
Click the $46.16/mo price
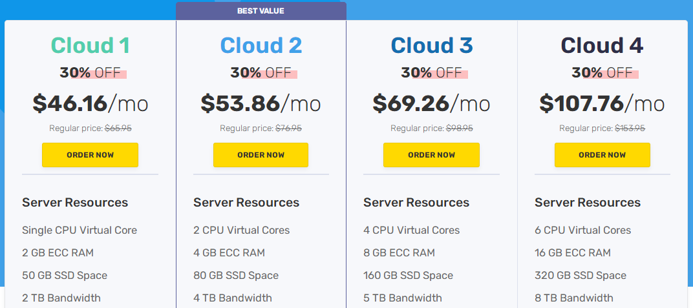90,103
